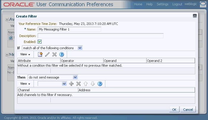Viewport: 208px width, 120px height.
Task: Click the Name input field
Action: (x=69, y=29)
